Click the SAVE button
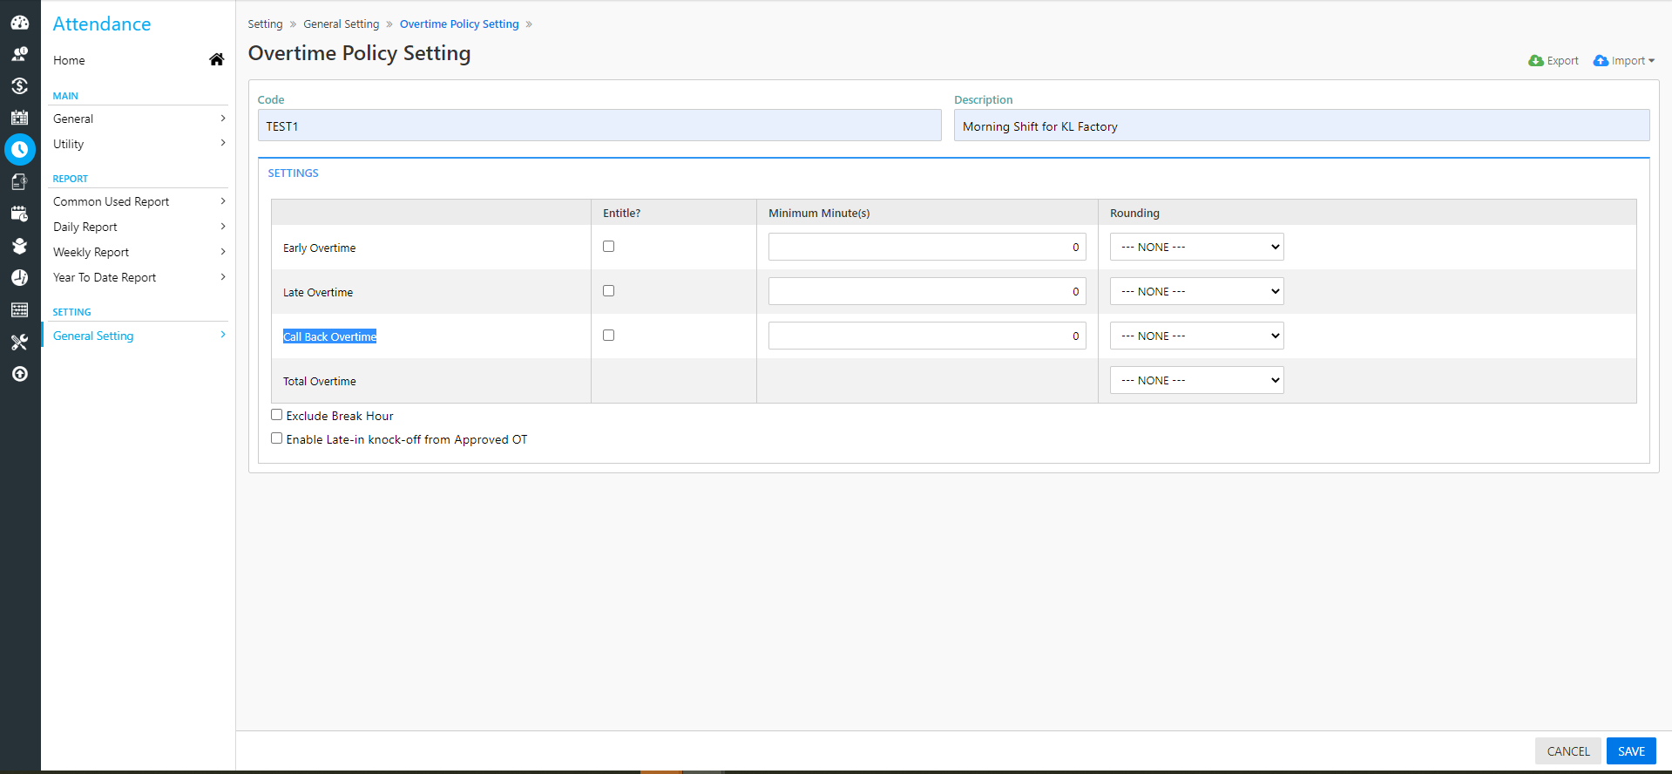Viewport: 1672px width, 774px height. [x=1631, y=751]
